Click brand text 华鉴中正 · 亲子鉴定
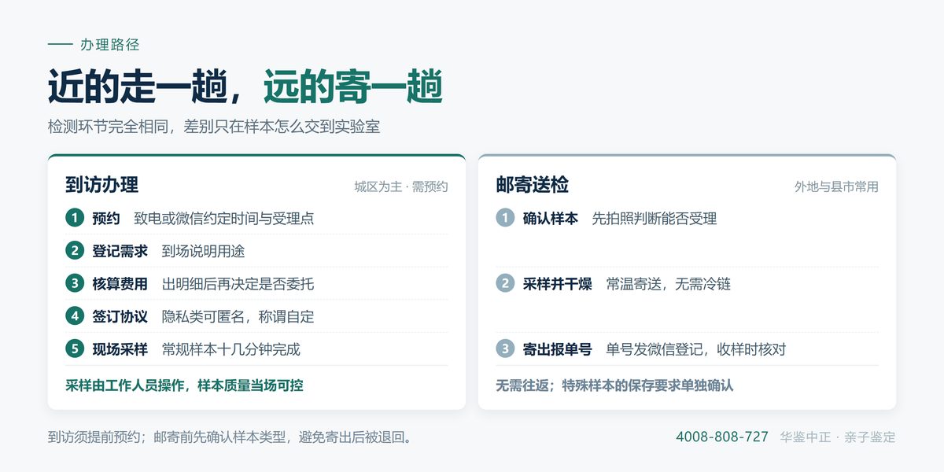944x472 pixels. coord(838,437)
